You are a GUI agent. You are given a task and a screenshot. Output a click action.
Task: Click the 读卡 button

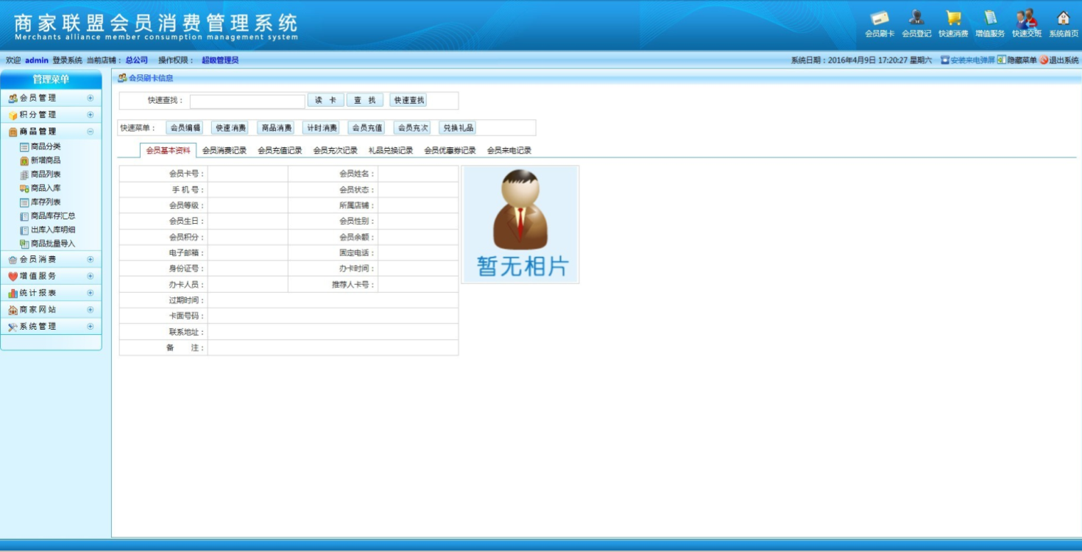[325, 100]
